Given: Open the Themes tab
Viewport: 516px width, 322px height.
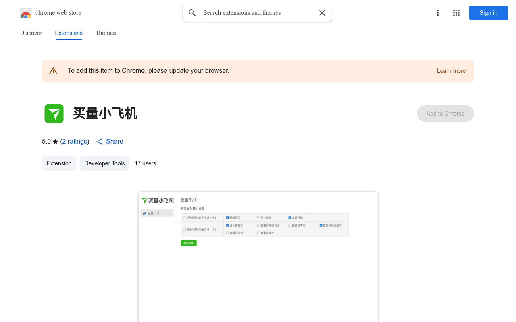Looking at the screenshot, I should click(x=106, y=33).
